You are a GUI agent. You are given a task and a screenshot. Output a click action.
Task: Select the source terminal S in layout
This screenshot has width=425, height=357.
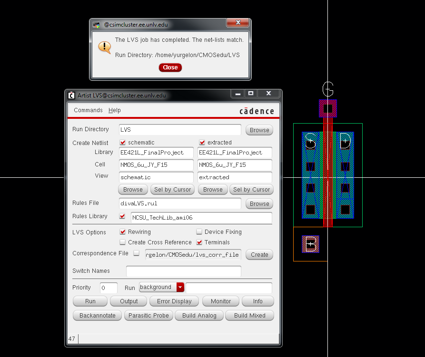click(x=310, y=141)
